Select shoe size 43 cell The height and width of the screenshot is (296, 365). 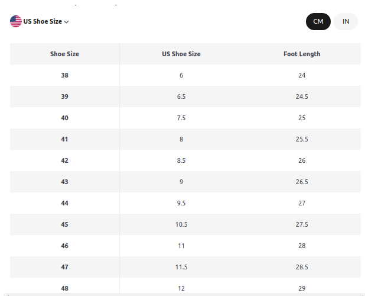pyautogui.click(x=65, y=182)
